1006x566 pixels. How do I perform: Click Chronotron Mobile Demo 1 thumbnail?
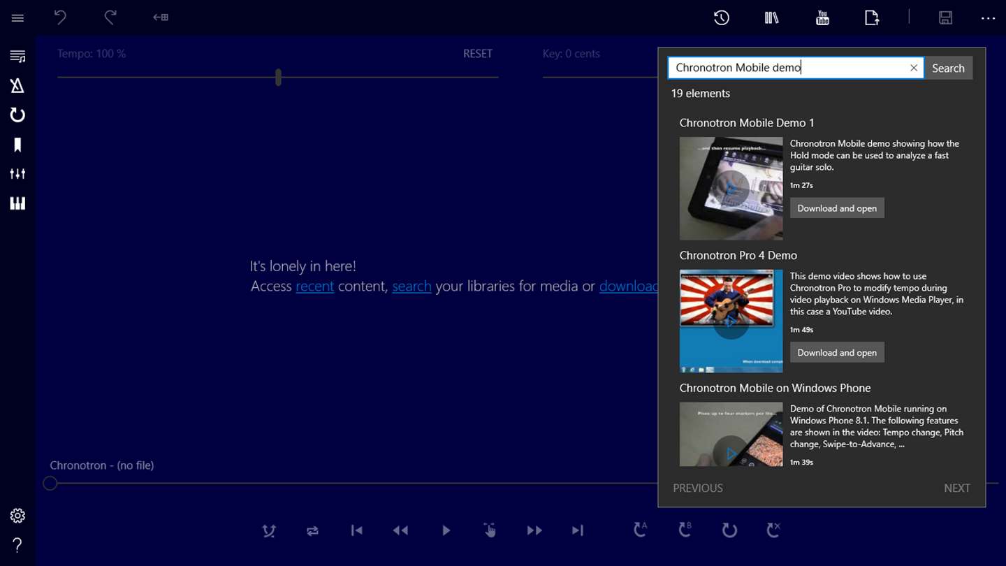(731, 189)
